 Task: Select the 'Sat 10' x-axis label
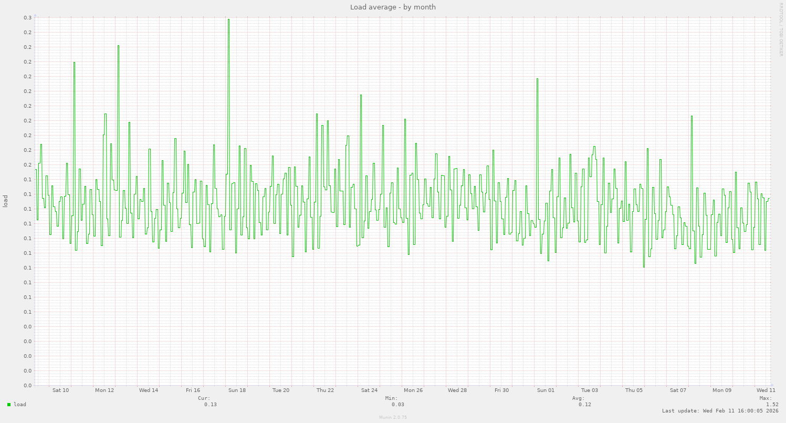[60, 390]
